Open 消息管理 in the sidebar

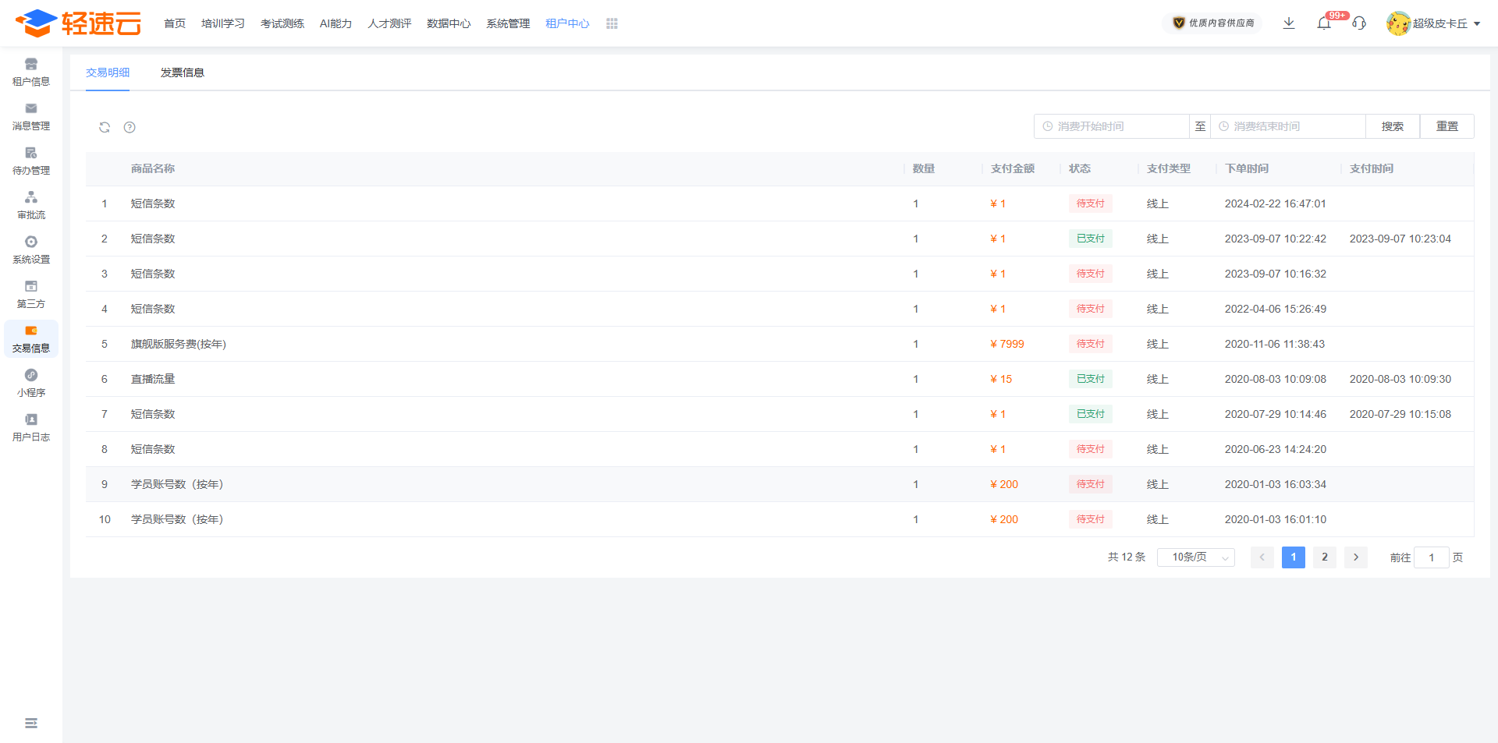[x=31, y=116]
